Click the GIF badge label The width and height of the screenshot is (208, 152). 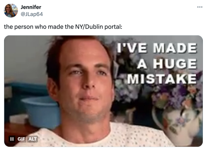pos(21,139)
